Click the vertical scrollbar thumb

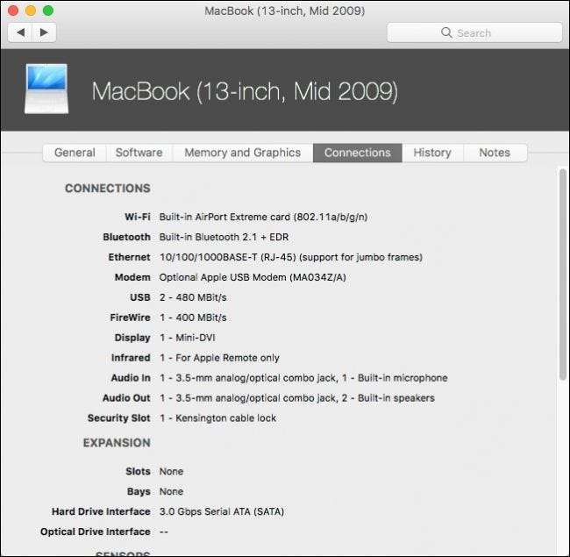[563, 275]
